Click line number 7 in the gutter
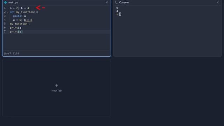Screen dimensions: 224x126 click(5, 31)
